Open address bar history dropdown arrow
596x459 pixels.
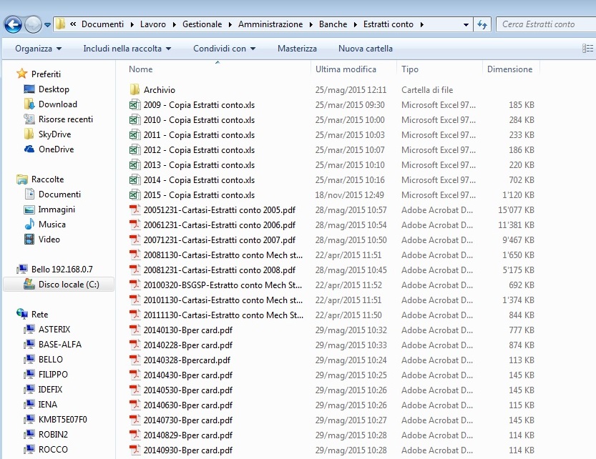coord(466,24)
